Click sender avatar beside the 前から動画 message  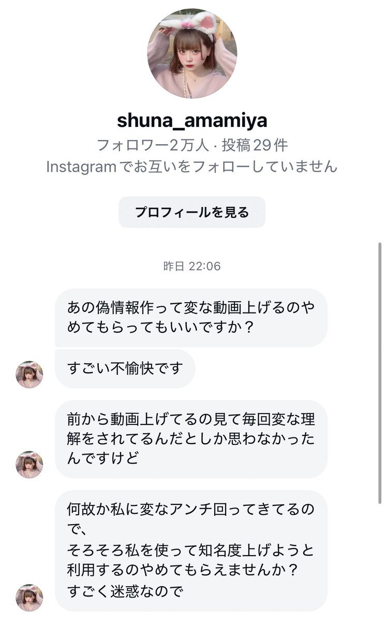29,464
